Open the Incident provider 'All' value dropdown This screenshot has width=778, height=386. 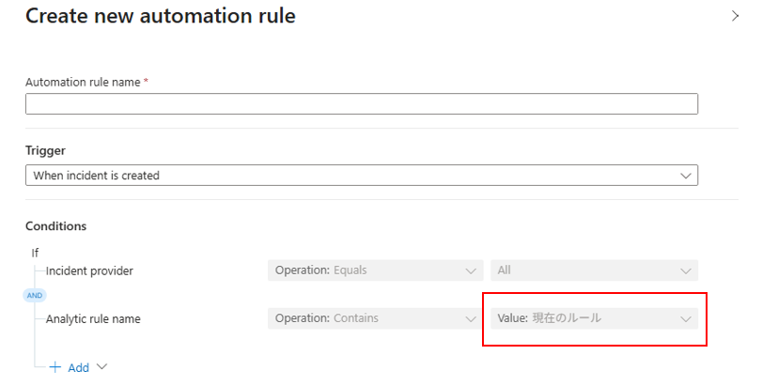[x=594, y=270]
